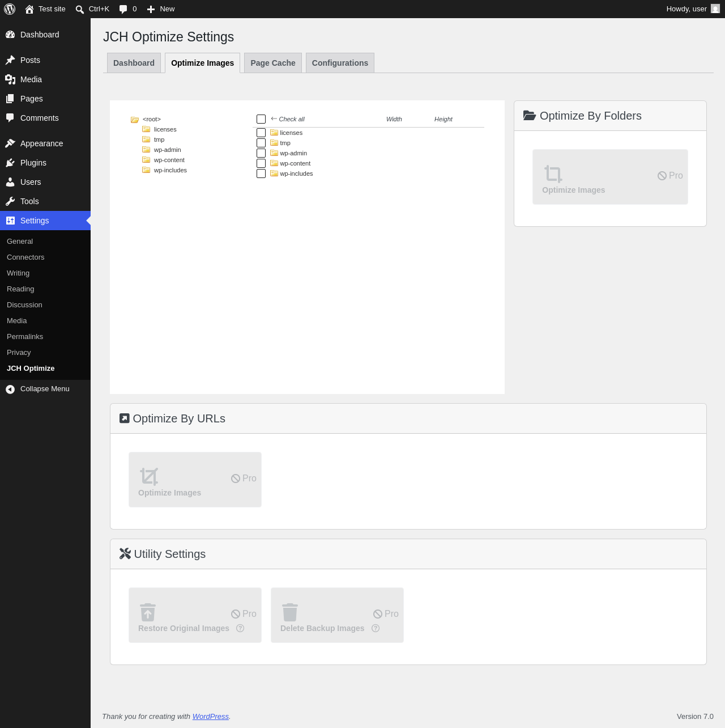Viewport: 725px width, 728px height.
Task: Click the tmp folder icon in file list
Action: point(274,143)
